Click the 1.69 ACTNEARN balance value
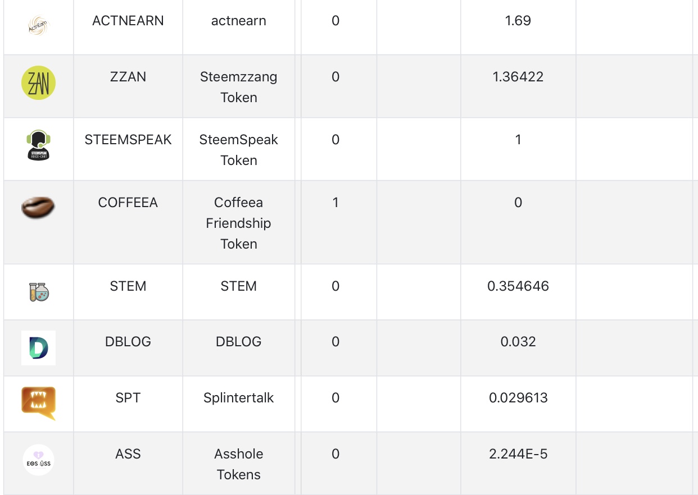Image resolution: width=698 pixels, height=495 pixels. [518, 21]
